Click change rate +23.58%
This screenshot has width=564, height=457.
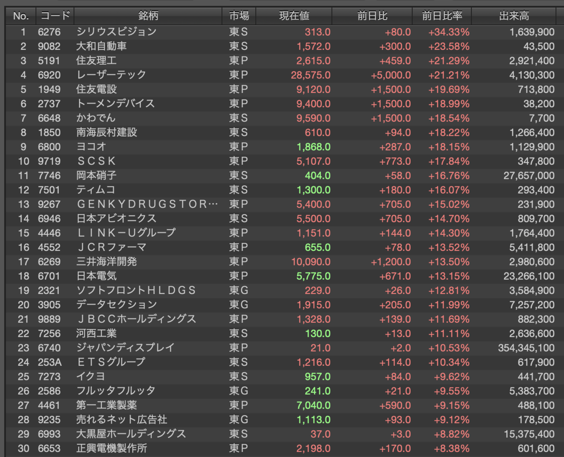tap(448, 46)
